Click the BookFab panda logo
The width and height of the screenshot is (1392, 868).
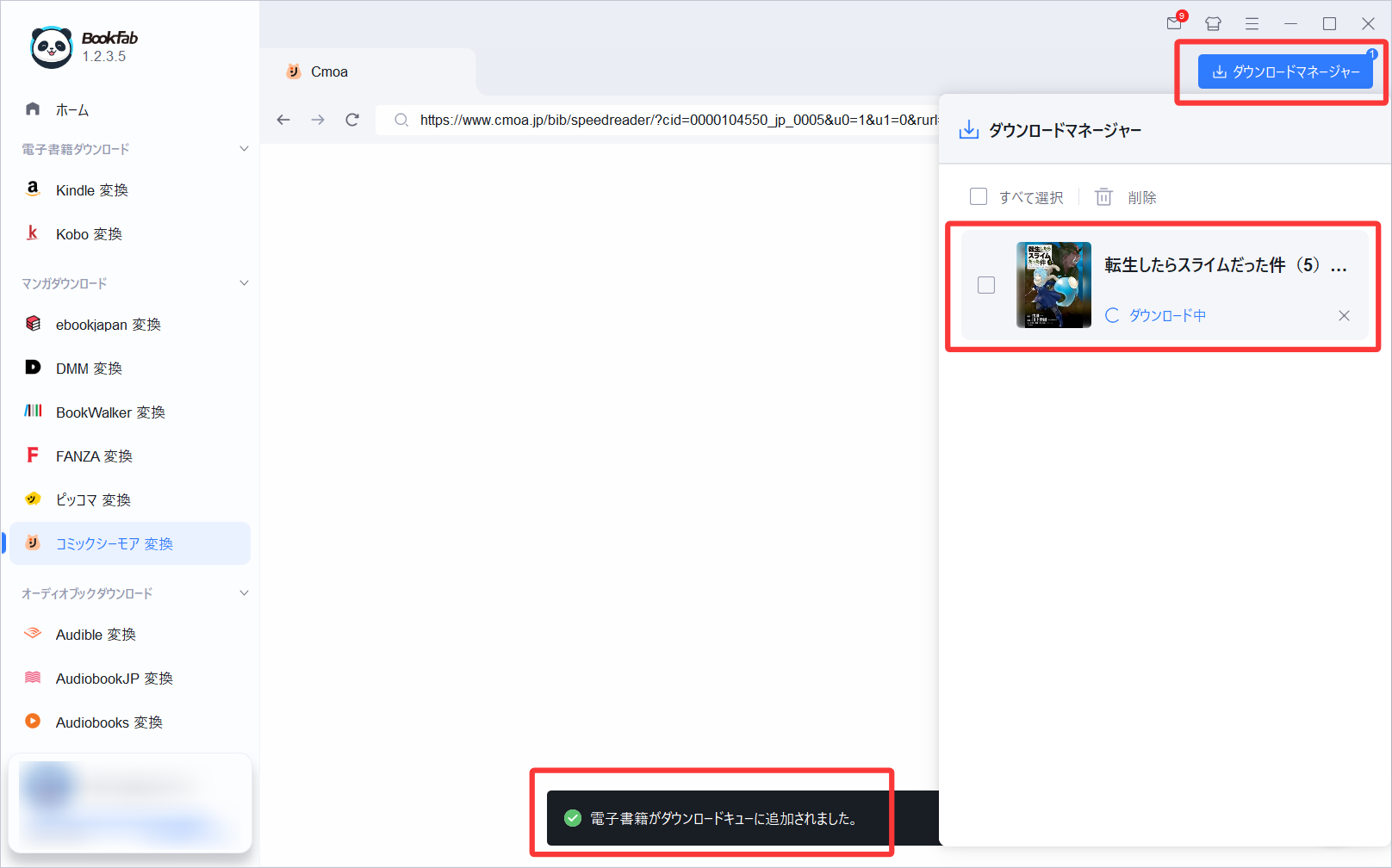pyautogui.click(x=52, y=47)
